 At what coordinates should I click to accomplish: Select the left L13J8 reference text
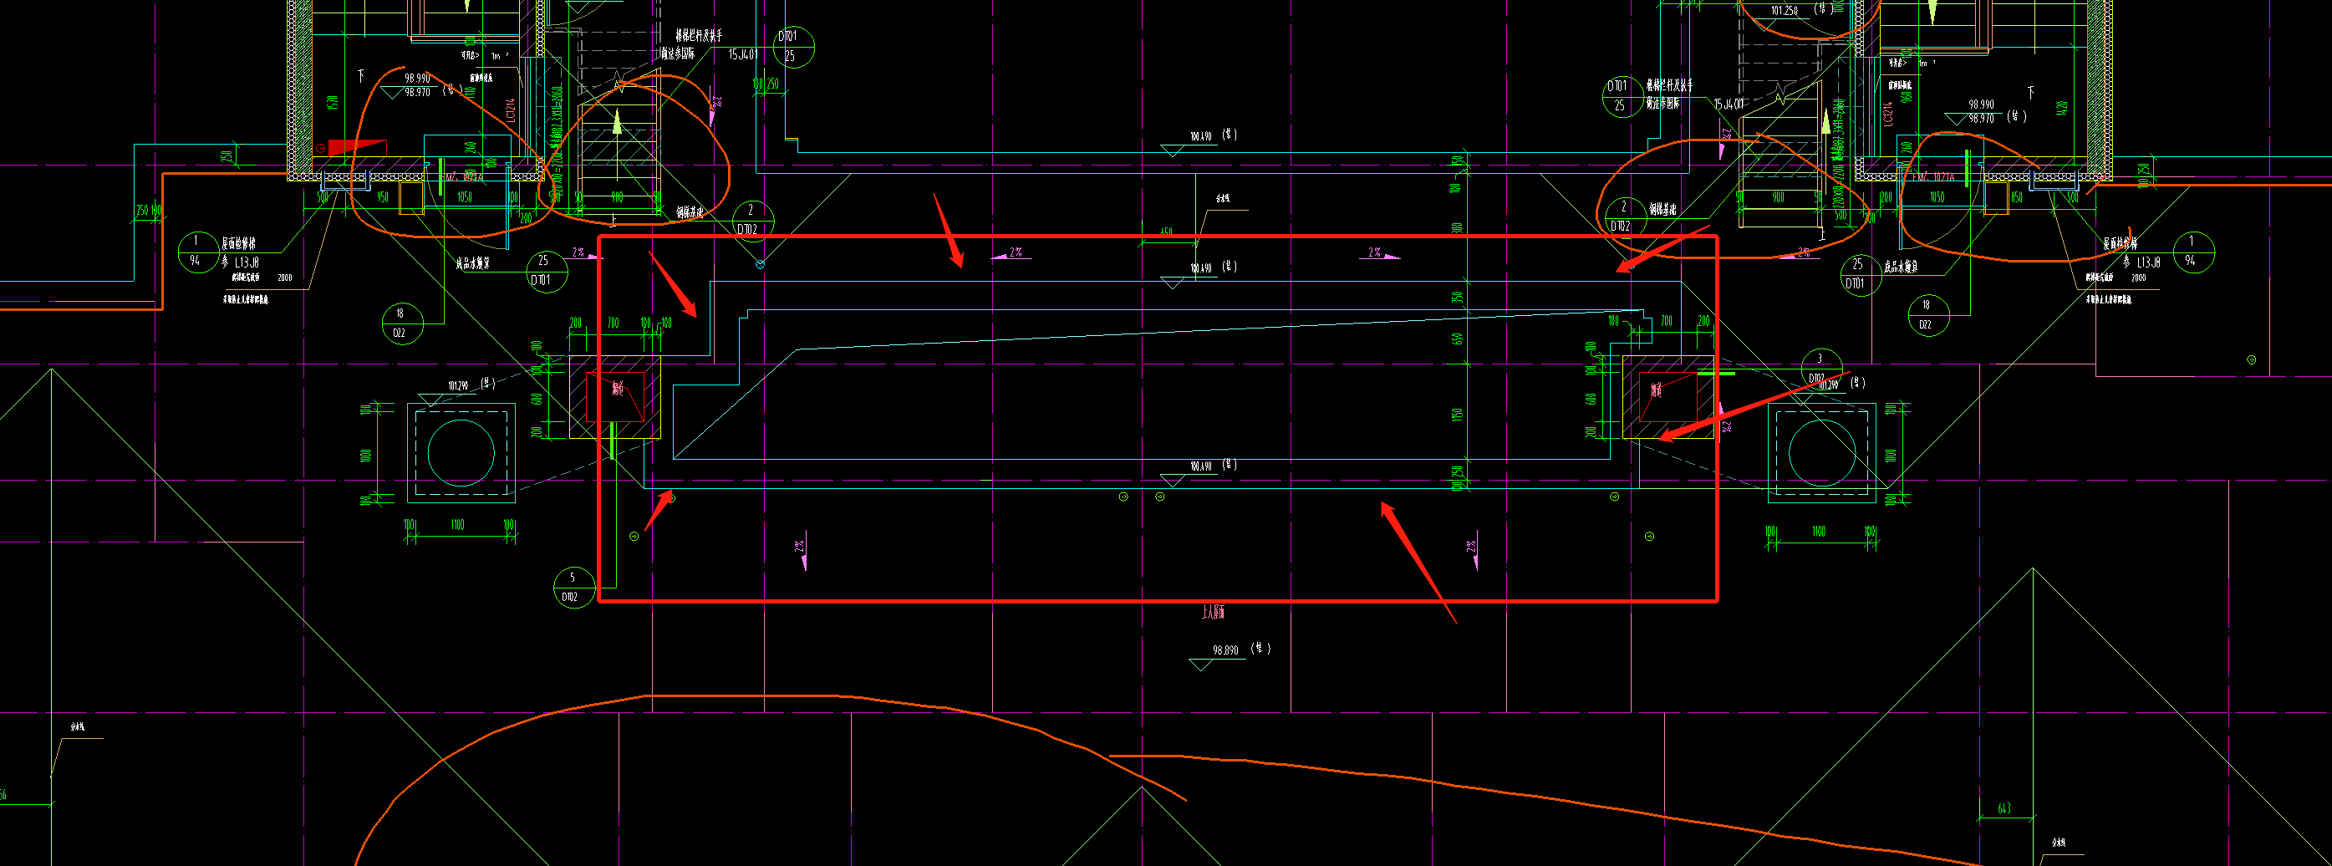coord(247,262)
